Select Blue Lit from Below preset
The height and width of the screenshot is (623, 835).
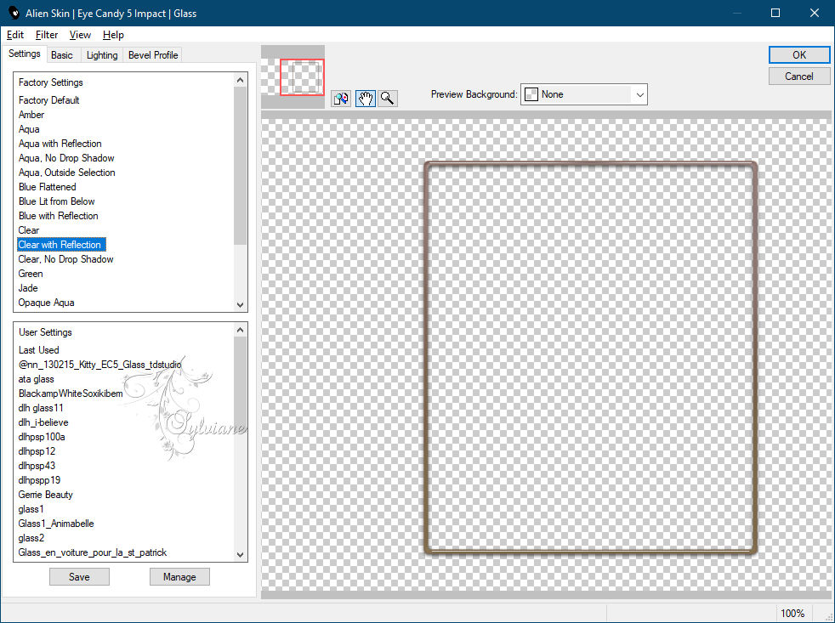point(56,201)
